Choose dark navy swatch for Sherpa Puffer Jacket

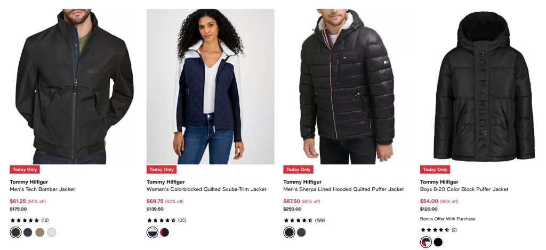click(x=302, y=232)
